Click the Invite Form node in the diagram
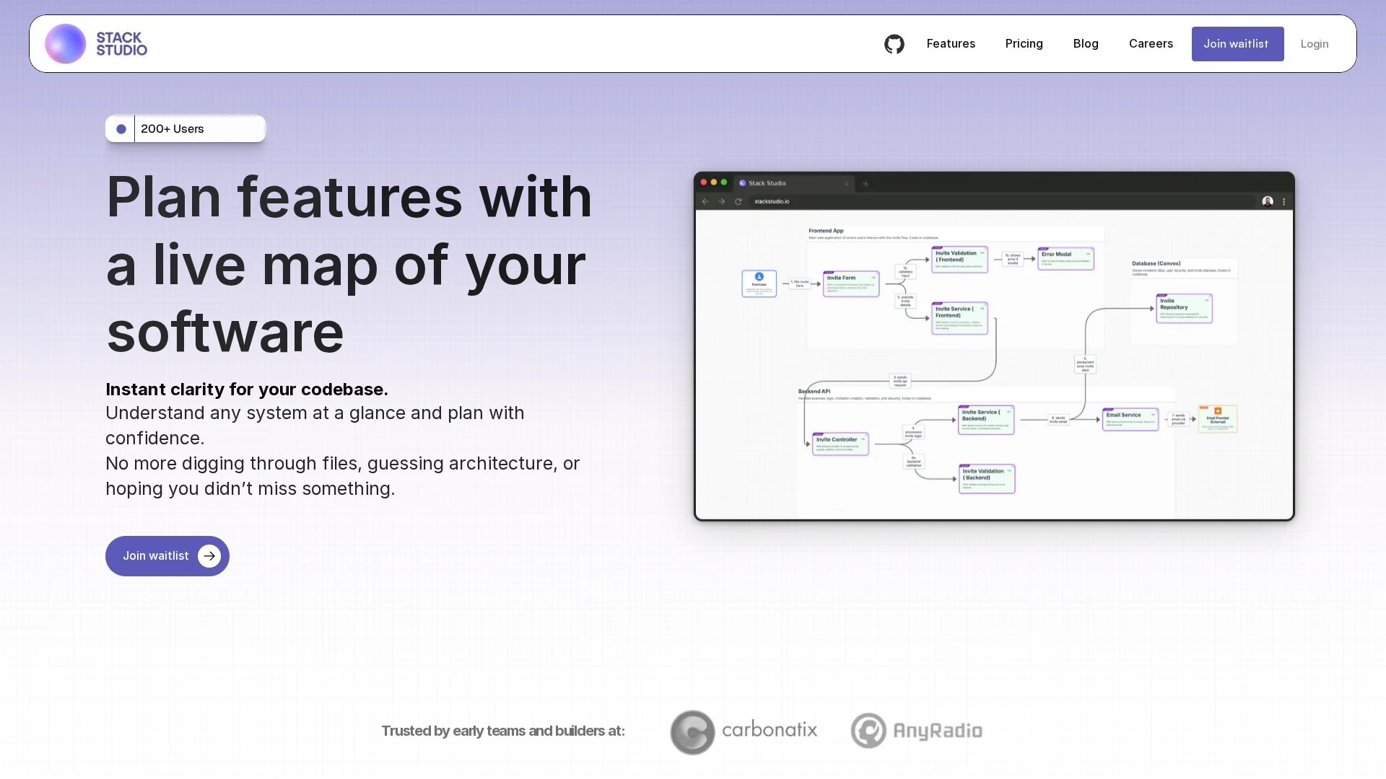1386x779 pixels. 851,284
